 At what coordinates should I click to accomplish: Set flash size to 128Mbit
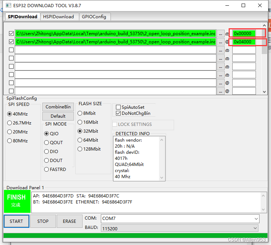click(x=89, y=149)
